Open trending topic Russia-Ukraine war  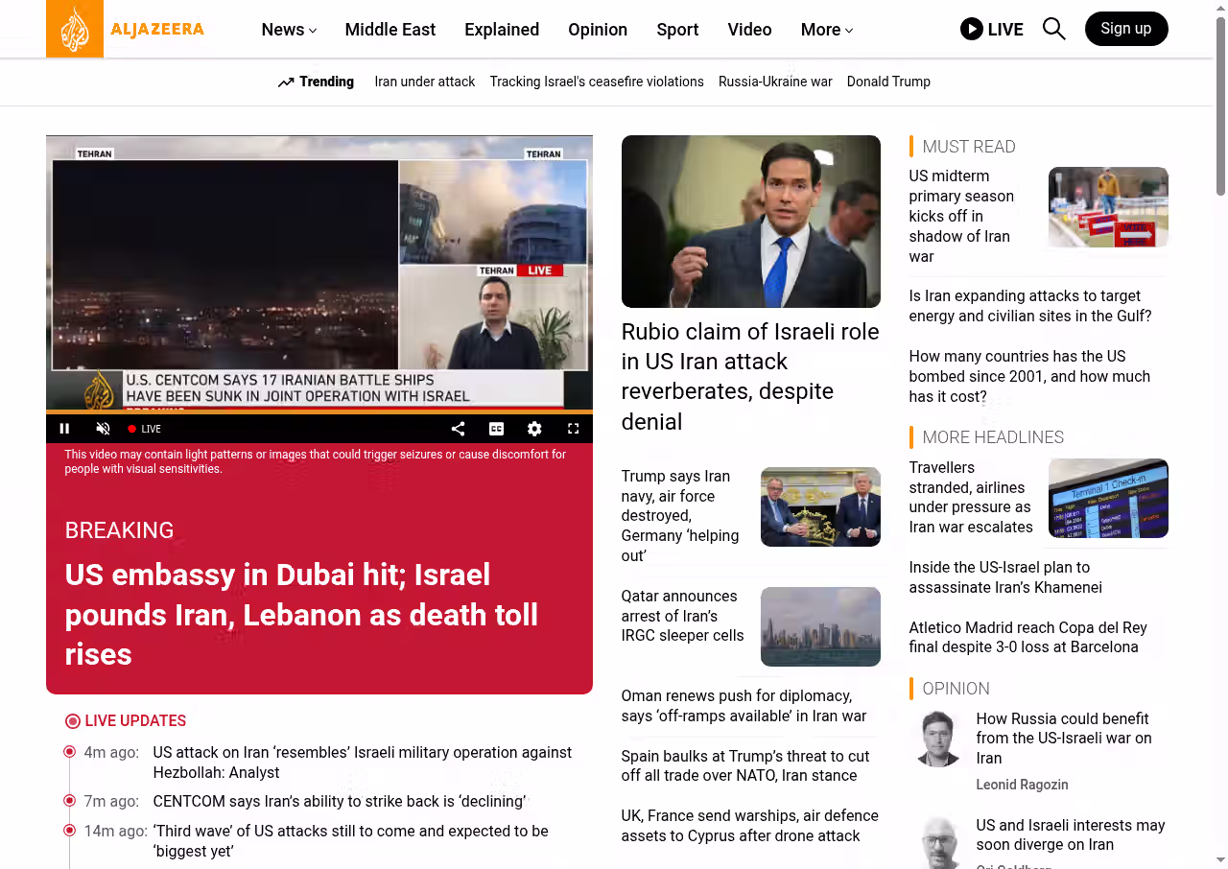point(775,82)
